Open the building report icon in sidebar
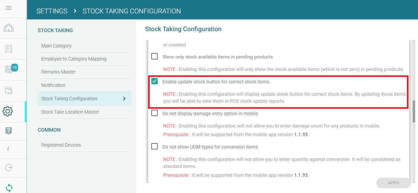418x193 pixels. (x=9, y=49)
